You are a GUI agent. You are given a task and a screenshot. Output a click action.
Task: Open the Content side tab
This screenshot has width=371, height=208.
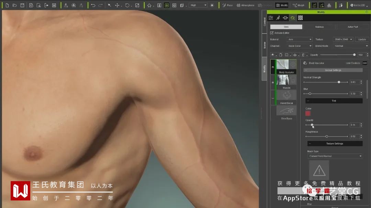click(265, 22)
